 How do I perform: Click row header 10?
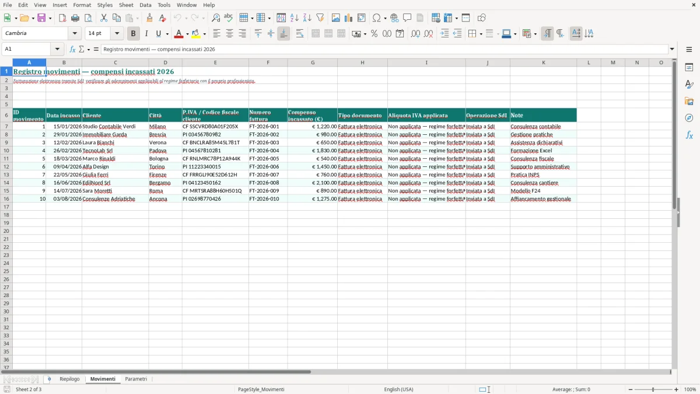6,151
